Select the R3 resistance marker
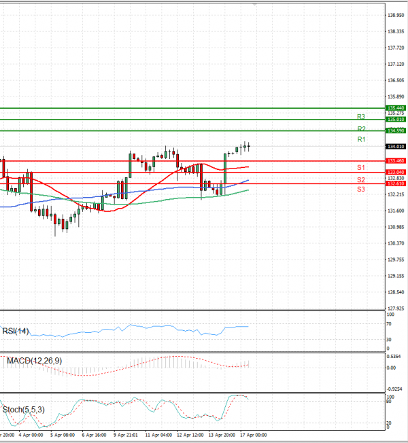This screenshot has height=443, width=408. (361, 116)
